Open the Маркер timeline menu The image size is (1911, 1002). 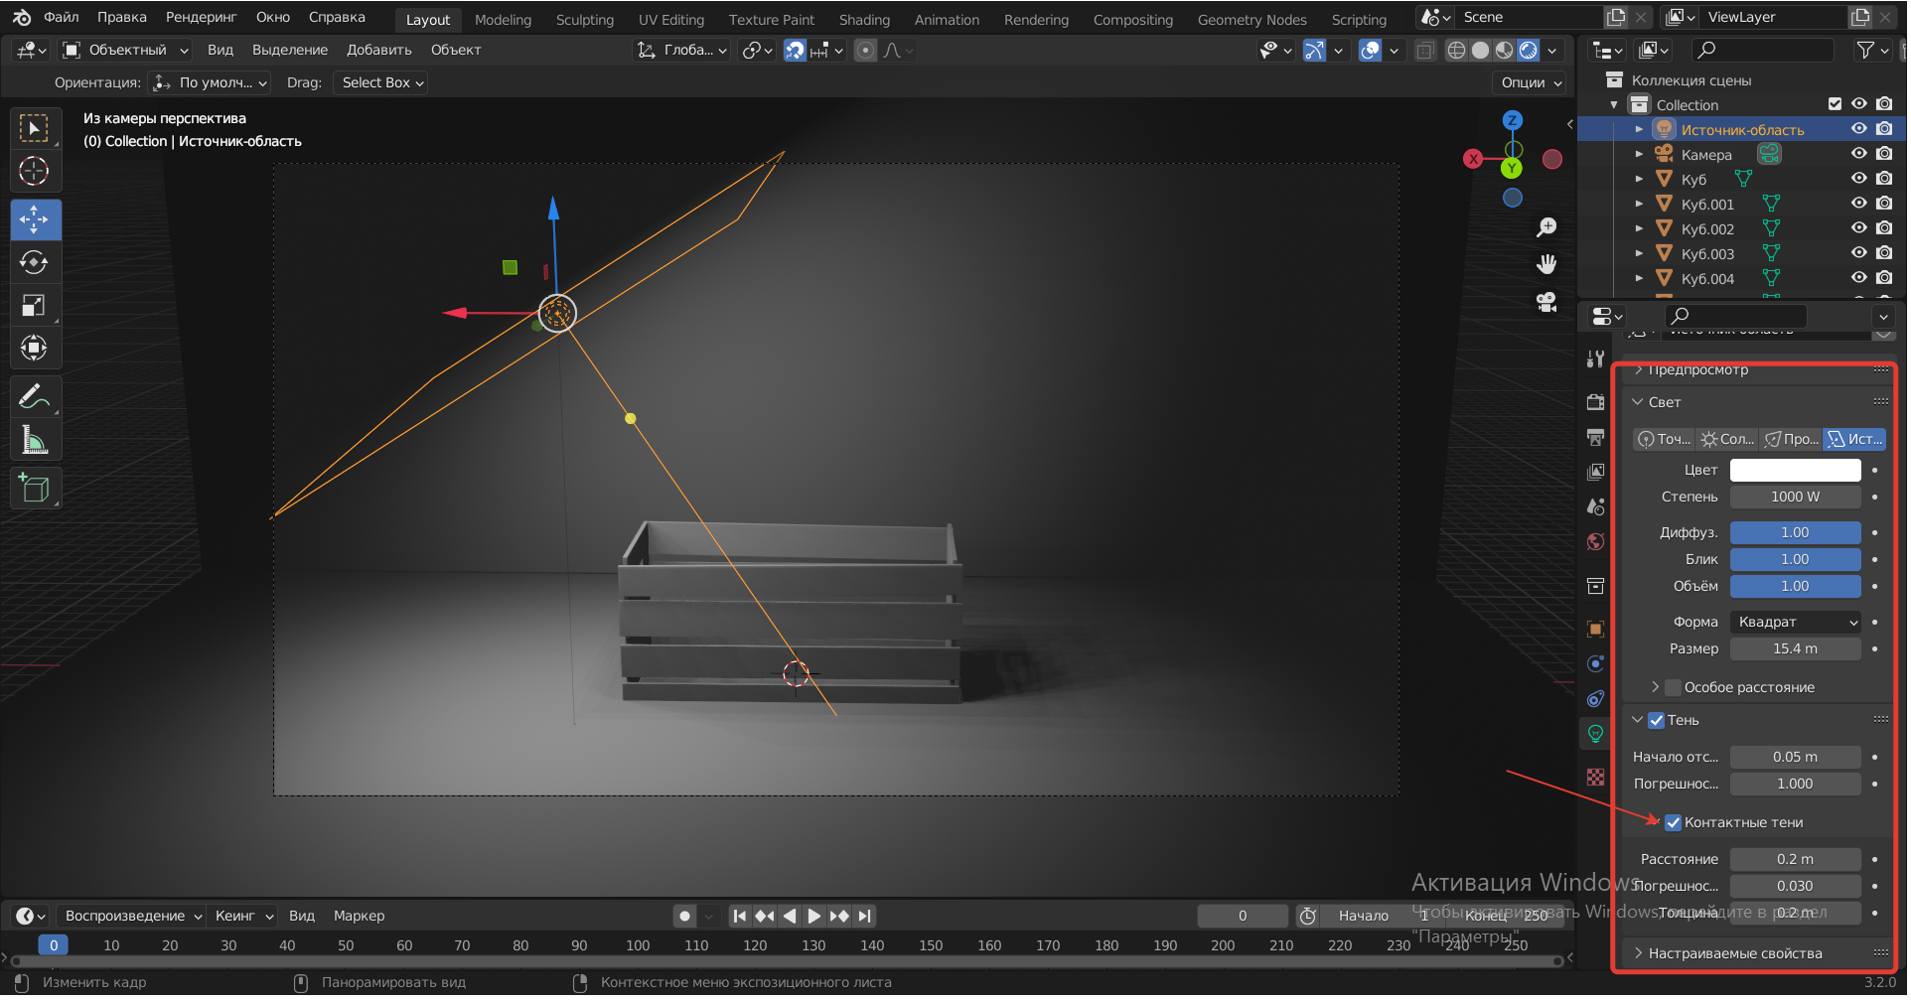point(359,916)
